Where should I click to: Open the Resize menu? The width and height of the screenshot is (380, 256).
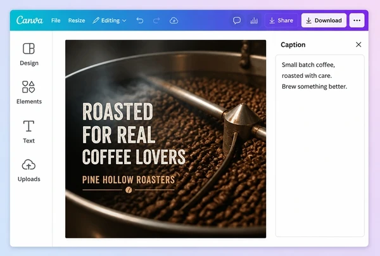pyautogui.click(x=77, y=20)
